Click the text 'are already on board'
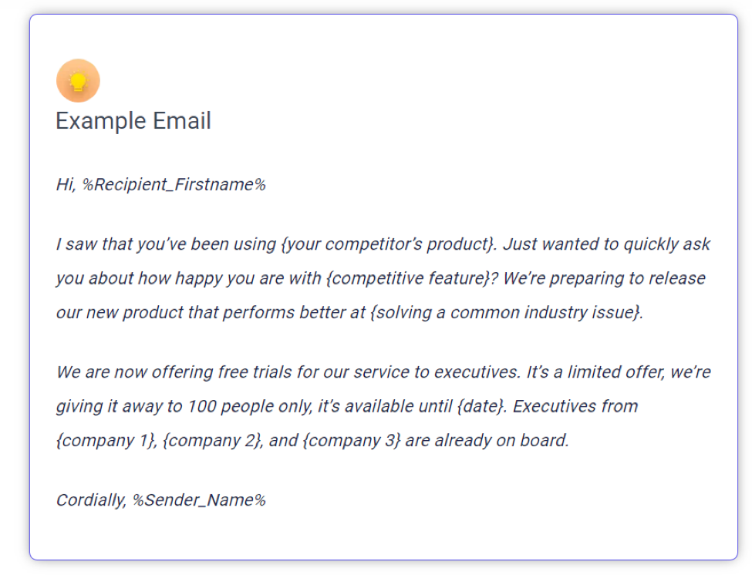The image size is (752, 575). tap(487, 441)
